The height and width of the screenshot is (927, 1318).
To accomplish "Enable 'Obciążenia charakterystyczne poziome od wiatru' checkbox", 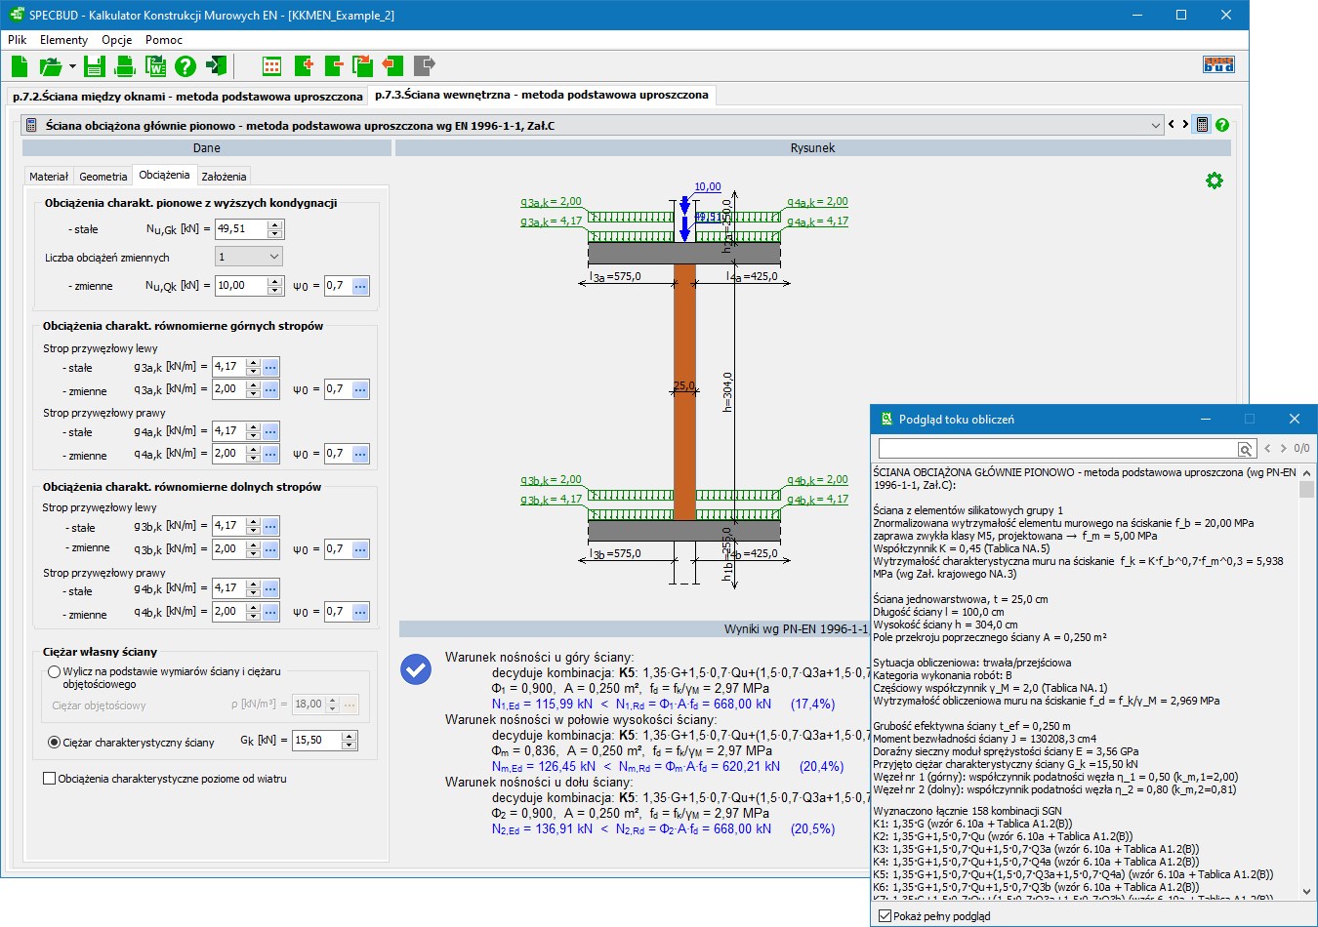I will click(49, 779).
